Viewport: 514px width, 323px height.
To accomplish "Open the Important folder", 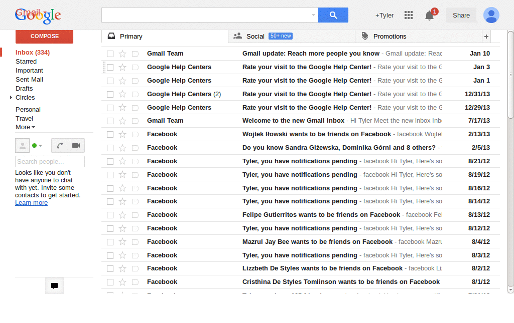I will coord(29,71).
